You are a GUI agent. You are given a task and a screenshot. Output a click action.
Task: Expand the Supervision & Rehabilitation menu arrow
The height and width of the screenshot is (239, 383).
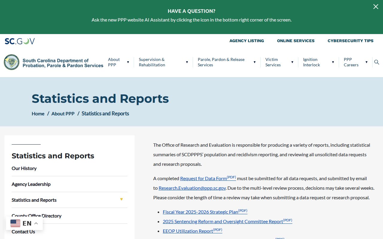click(187, 62)
